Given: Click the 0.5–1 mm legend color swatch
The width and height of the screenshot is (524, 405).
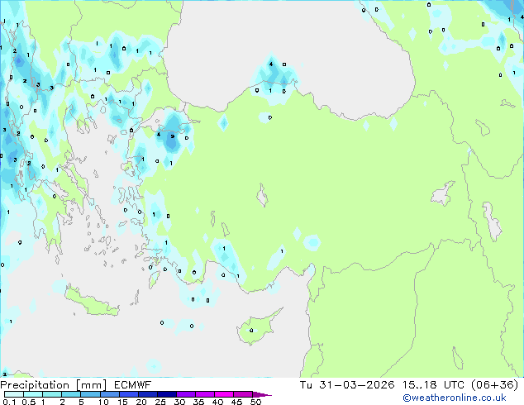Looking at the screenshot, I should pos(33,394).
